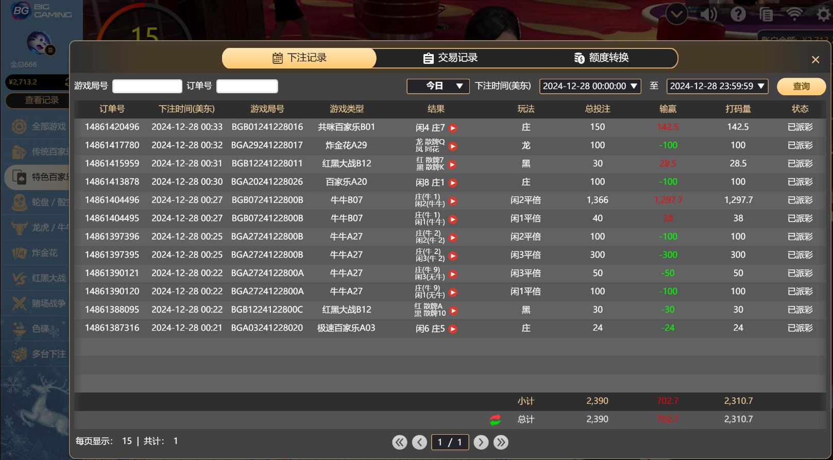Open the settings gear icon
Screen dimensions: 833x460
click(x=824, y=14)
